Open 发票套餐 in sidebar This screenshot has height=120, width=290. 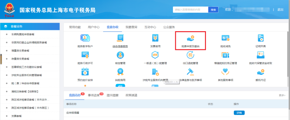(16, 116)
